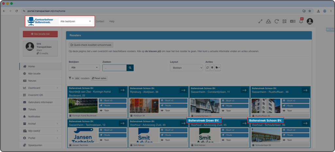Screen dimensions: 335x152
Task: Toggle Toon on the Jansen Techniek card
Action: 113,140
